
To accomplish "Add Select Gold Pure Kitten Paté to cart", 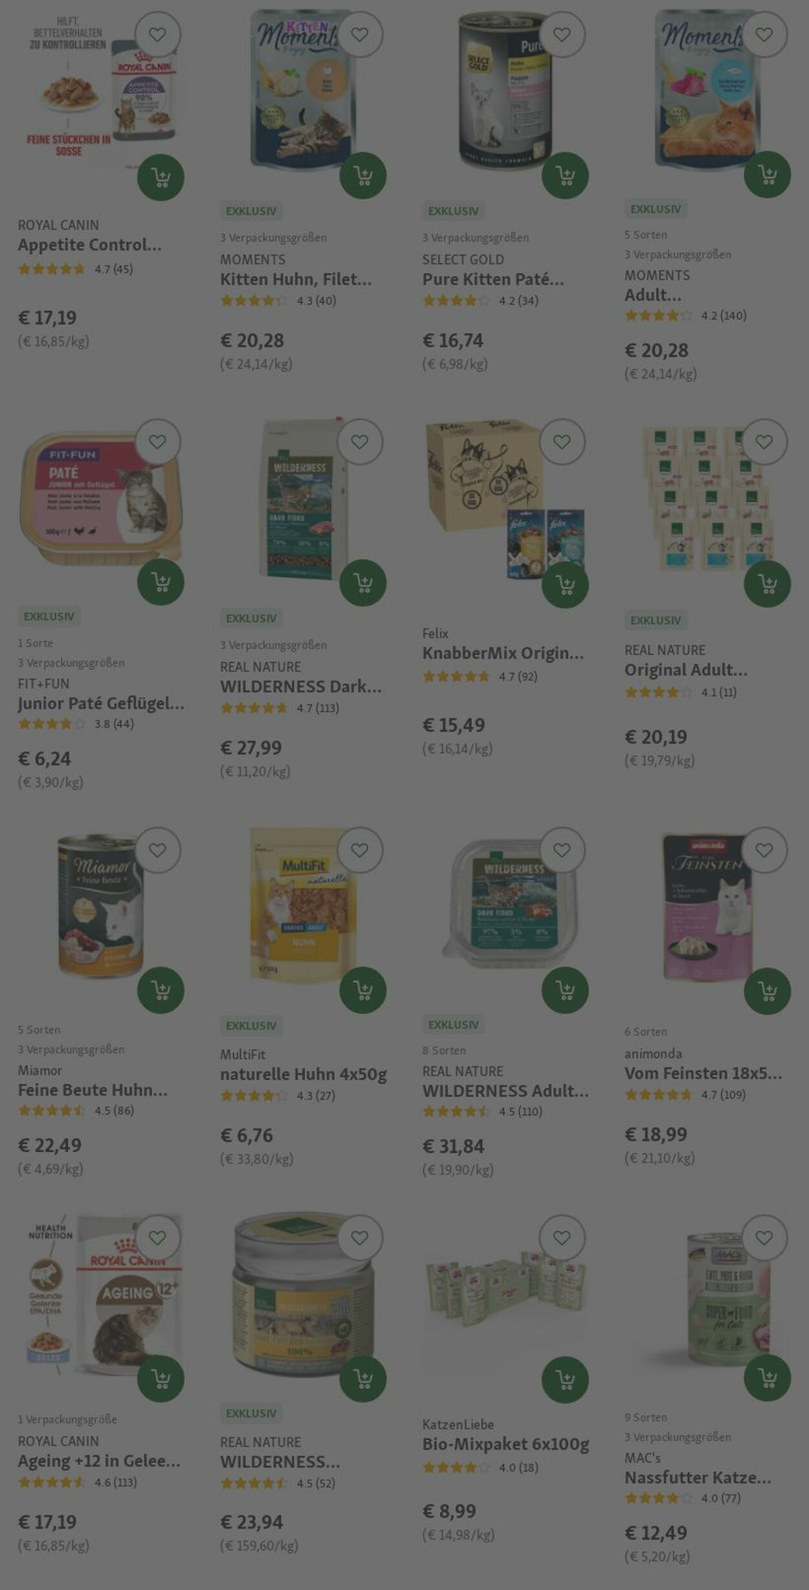I will [565, 175].
